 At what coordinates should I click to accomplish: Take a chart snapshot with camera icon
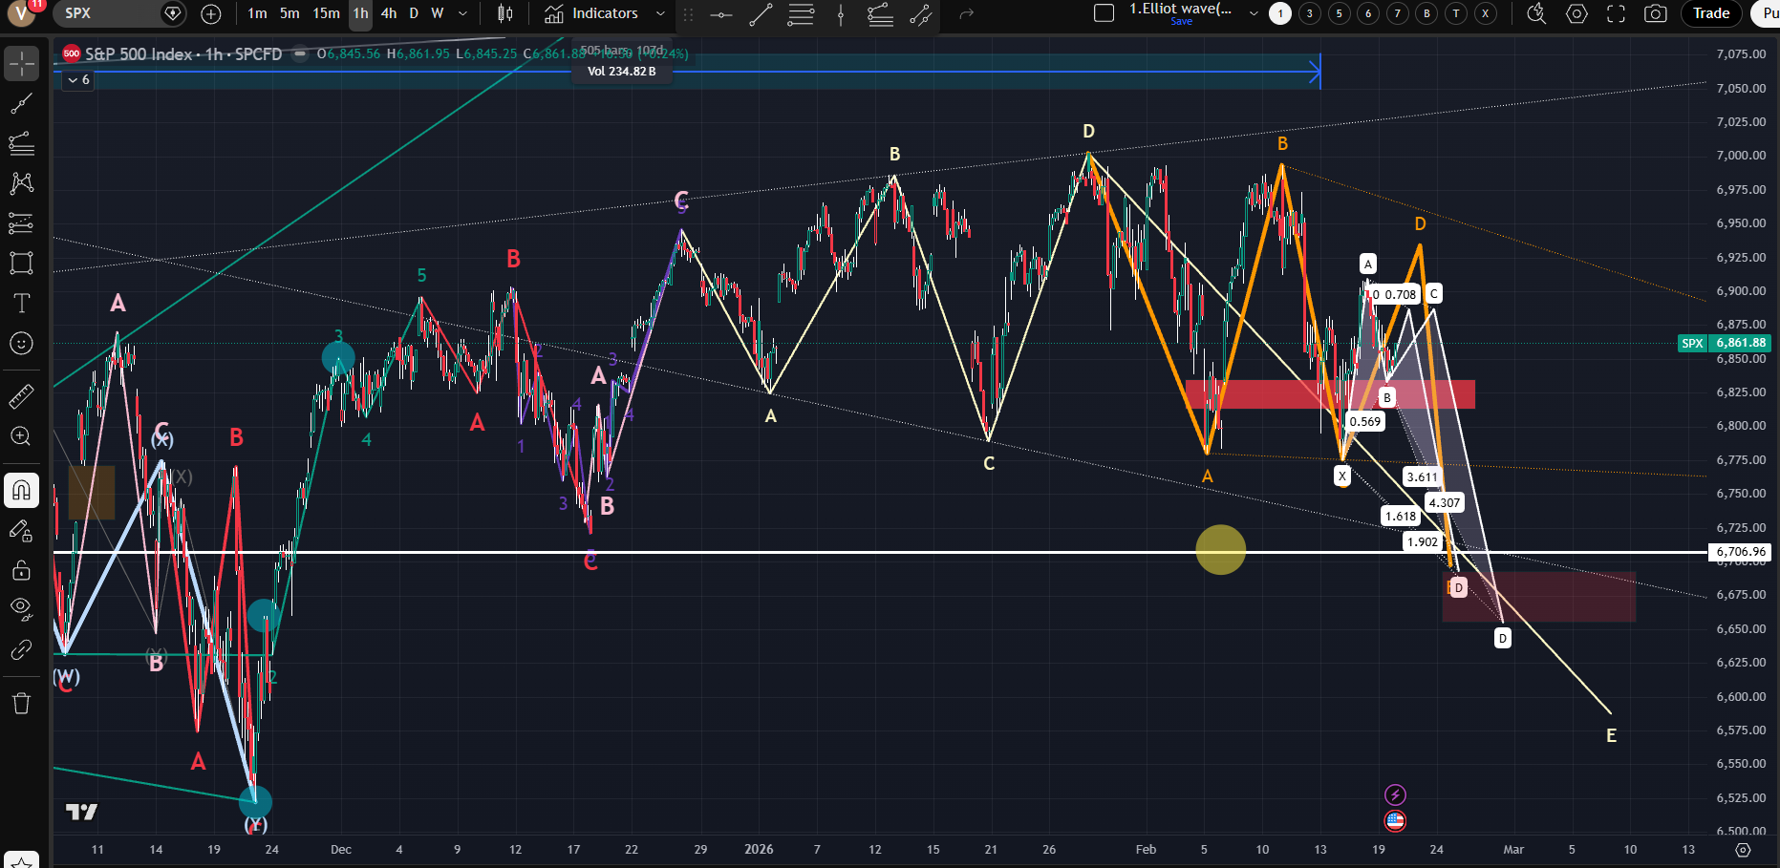point(1655,13)
